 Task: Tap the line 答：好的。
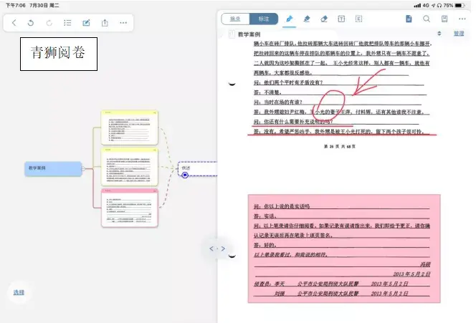click(265, 245)
